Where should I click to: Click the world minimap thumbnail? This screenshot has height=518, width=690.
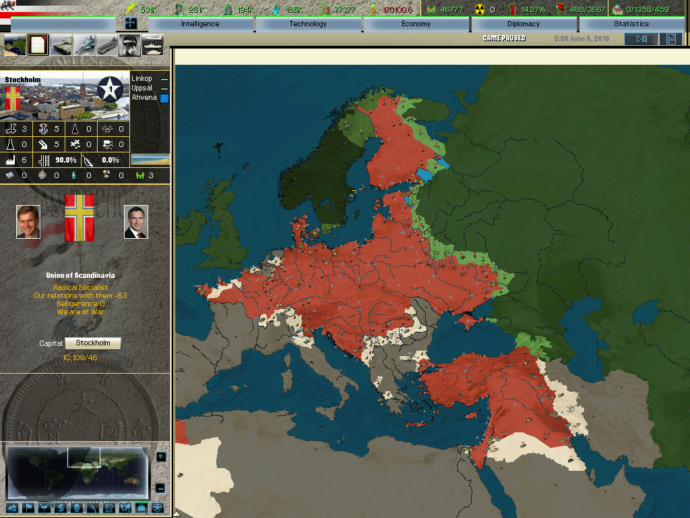[77, 472]
